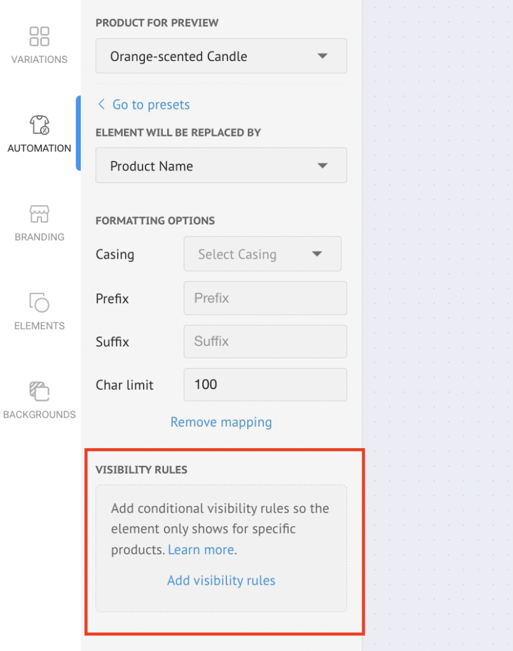The height and width of the screenshot is (651, 513).
Task: Click the Remove mapping link
Action: [221, 422]
